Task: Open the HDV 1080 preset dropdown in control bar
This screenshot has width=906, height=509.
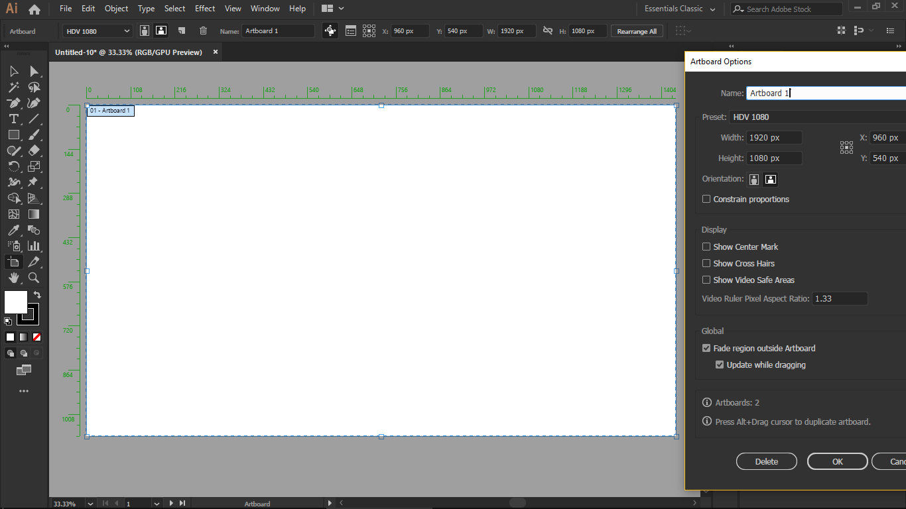Action: click(x=98, y=31)
